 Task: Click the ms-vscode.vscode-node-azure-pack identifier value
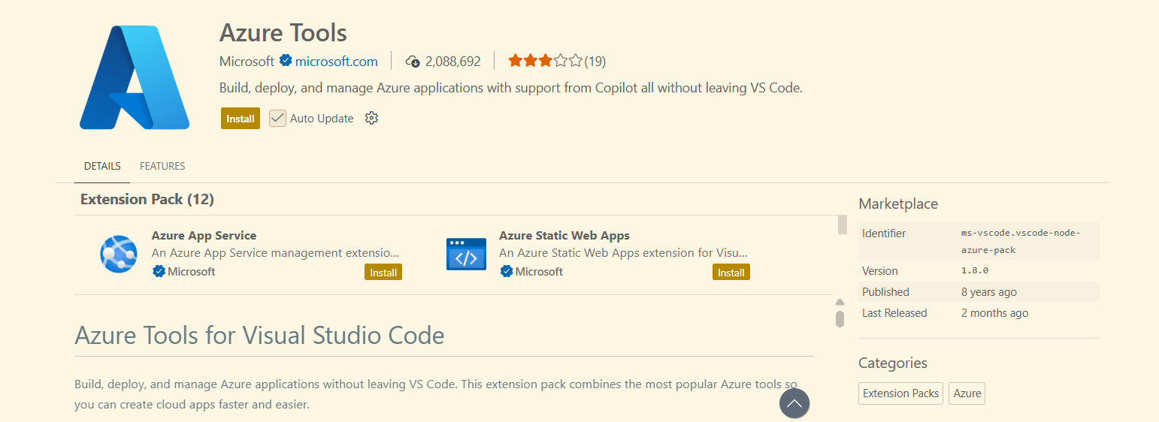[1021, 241]
